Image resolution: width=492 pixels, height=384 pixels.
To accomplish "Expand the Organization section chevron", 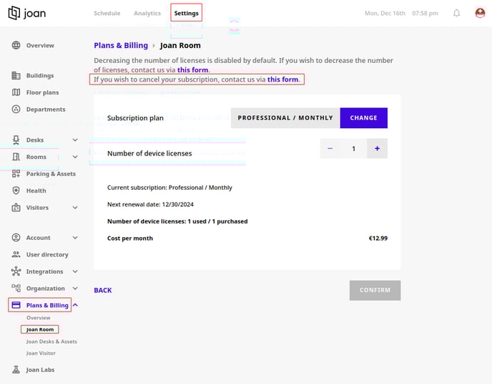I will tap(75, 289).
